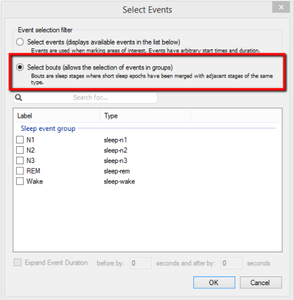Check the N1 sleep stage box
294x300 pixels.
(x=20, y=139)
